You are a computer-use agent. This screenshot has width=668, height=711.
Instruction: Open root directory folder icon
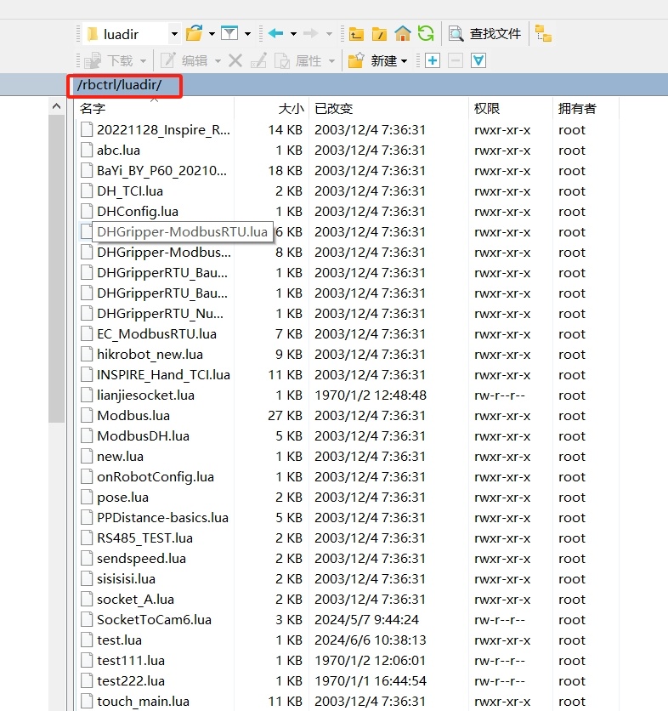click(x=379, y=34)
